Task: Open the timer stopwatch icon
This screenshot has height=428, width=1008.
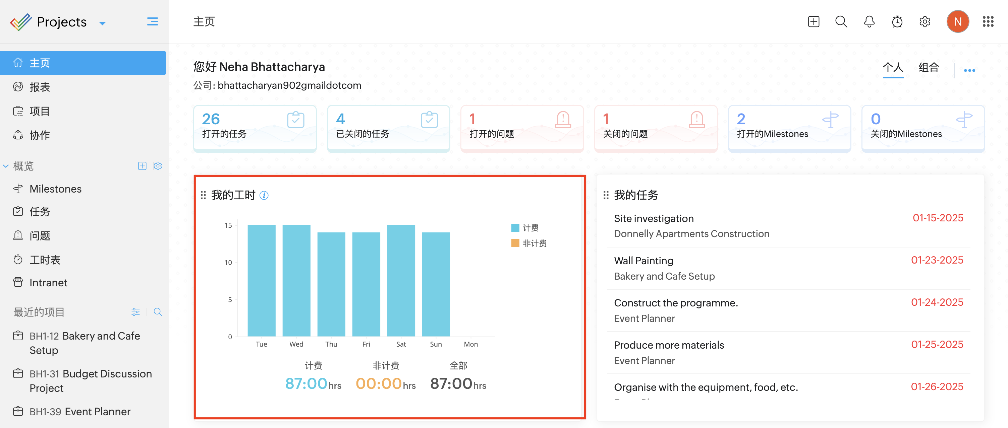Action: tap(897, 21)
